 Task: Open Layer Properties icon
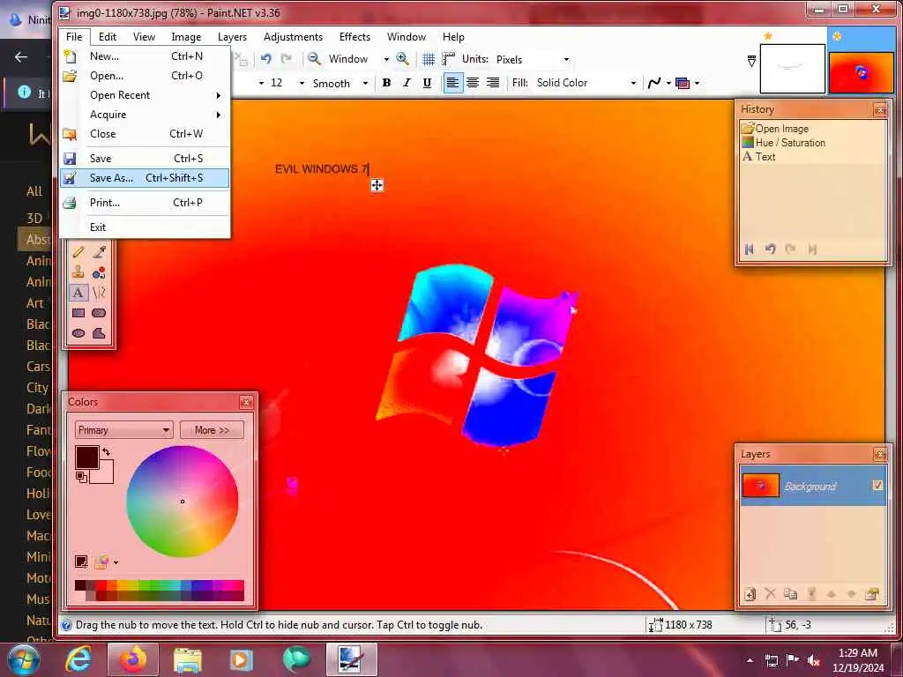point(872,593)
